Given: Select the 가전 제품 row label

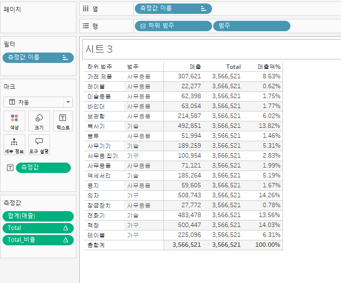Looking at the screenshot, I should coord(100,76).
